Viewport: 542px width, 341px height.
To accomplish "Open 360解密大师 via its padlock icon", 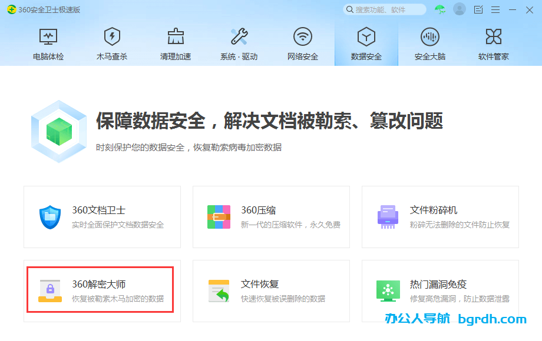I will pyautogui.click(x=50, y=290).
